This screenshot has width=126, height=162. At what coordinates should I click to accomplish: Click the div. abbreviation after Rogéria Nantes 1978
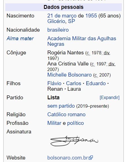click(107, 53)
